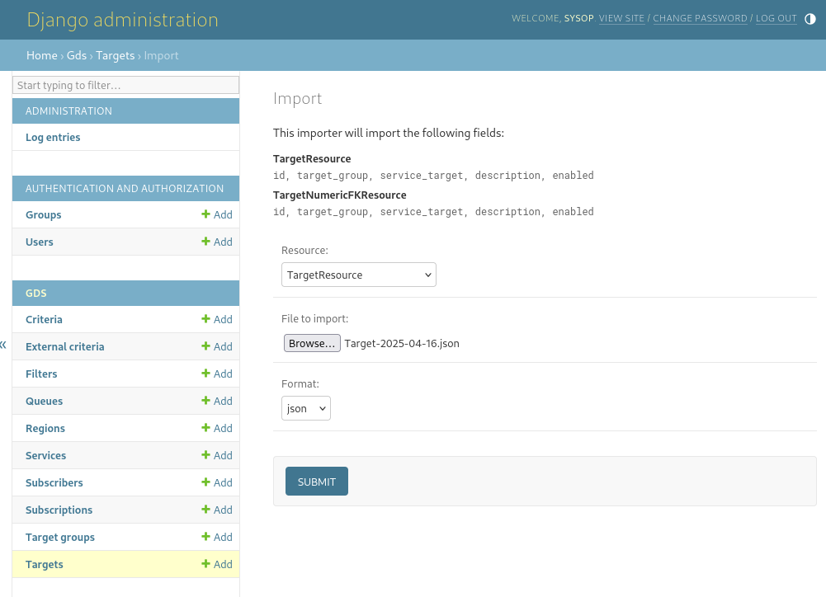Click the Add link next to Target groups

click(216, 537)
